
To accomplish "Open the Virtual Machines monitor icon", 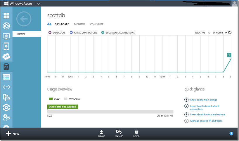I will coord(6,36).
